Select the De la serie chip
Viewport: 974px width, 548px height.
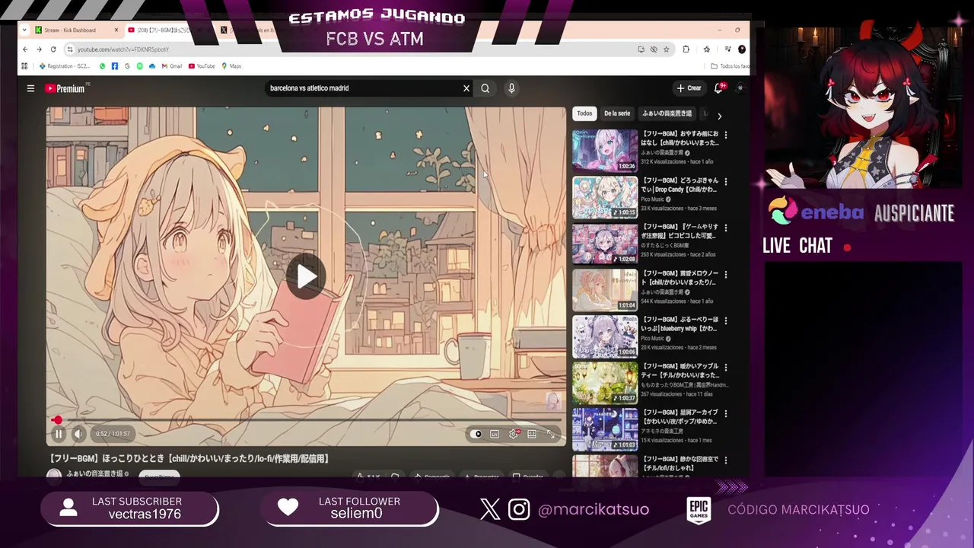click(617, 113)
